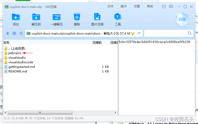Image resolution: width=198 pixels, height=124 pixels.
Task: Open the 帮助 (Help) menu
Action: pos(150,6)
